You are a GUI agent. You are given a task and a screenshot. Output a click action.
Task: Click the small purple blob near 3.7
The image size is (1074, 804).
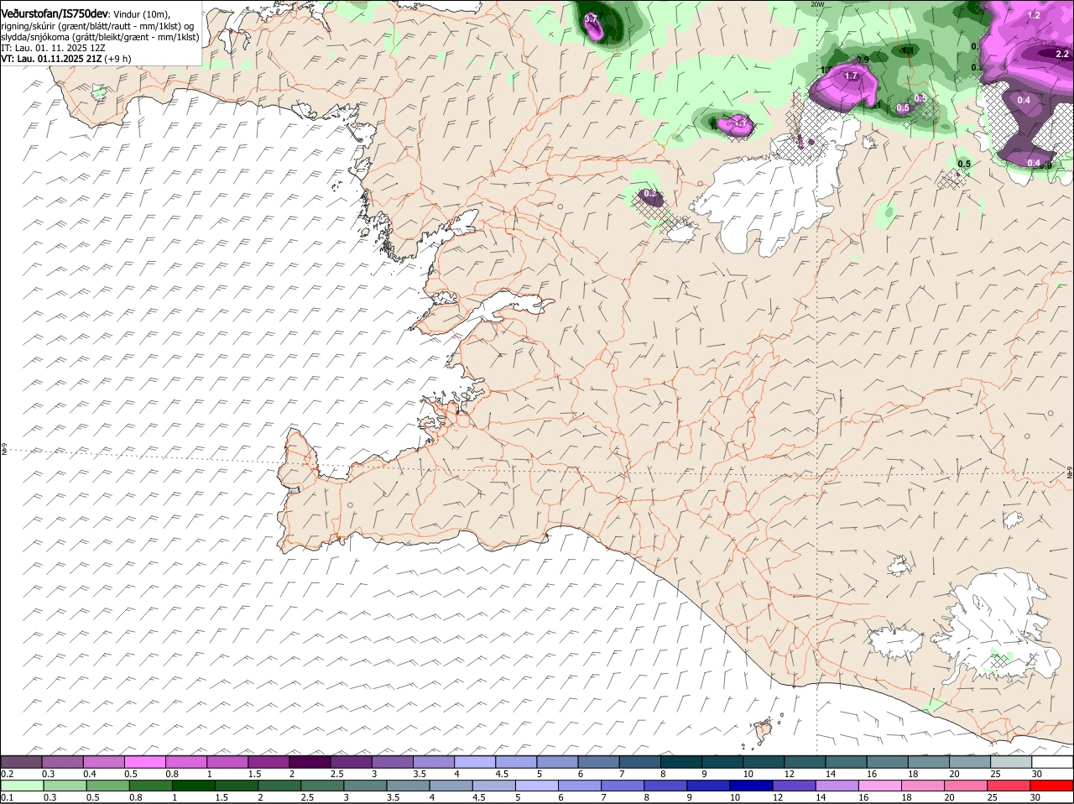[x=594, y=28]
